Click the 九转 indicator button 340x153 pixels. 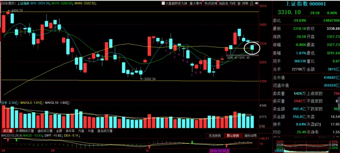click(184, 3)
